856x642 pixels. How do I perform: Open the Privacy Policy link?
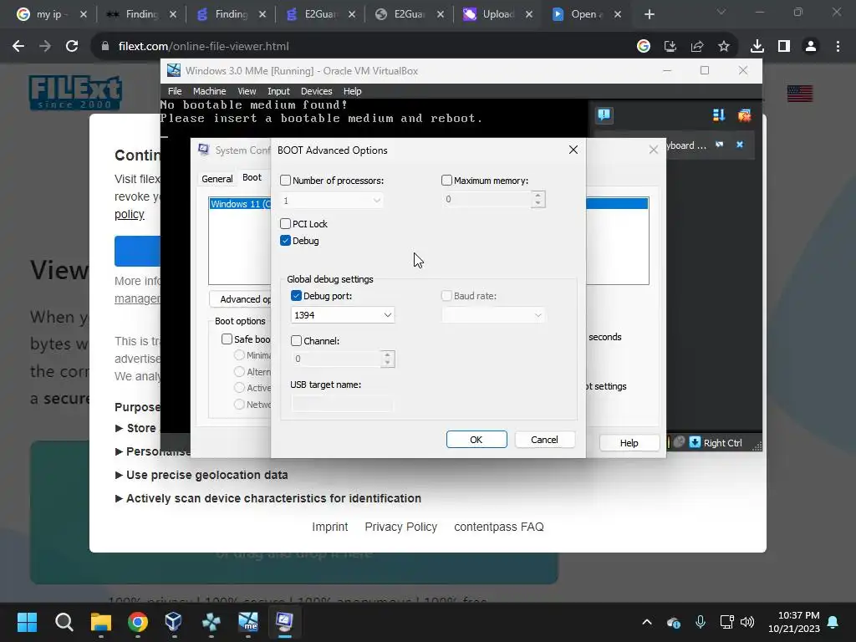coord(400,527)
